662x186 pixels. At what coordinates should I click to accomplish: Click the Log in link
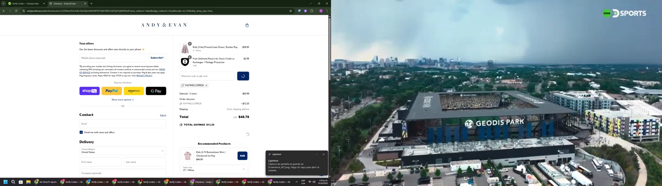(x=163, y=115)
